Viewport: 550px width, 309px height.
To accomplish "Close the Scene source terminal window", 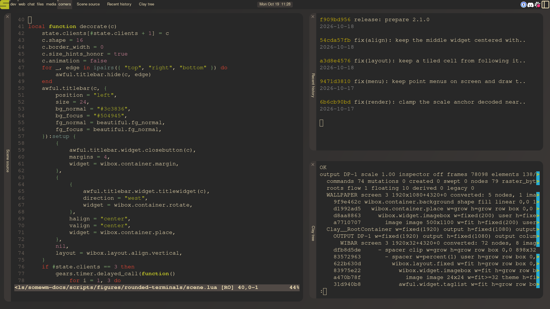I will click(7, 17).
